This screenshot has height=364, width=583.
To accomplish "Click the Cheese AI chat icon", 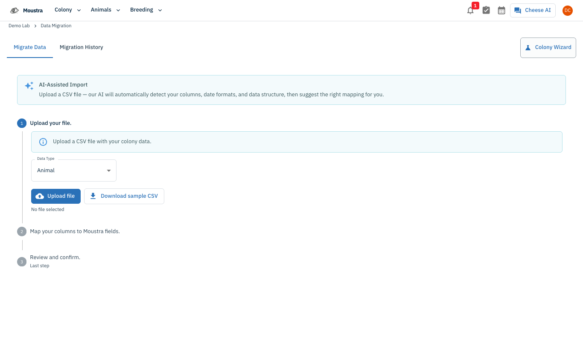I will tap(518, 11).
